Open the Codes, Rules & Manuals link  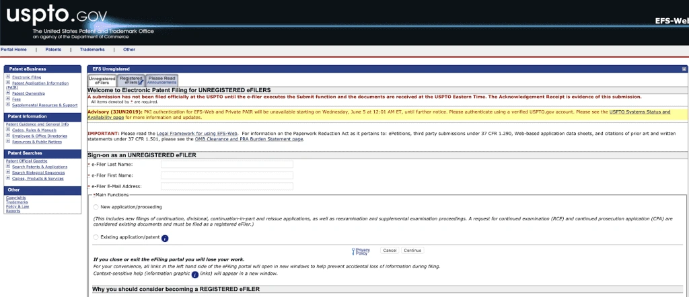[34, 130]
